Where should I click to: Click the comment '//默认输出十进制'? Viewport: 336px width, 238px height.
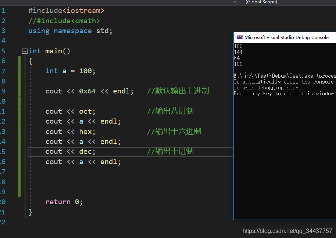[x=178, y=91]
